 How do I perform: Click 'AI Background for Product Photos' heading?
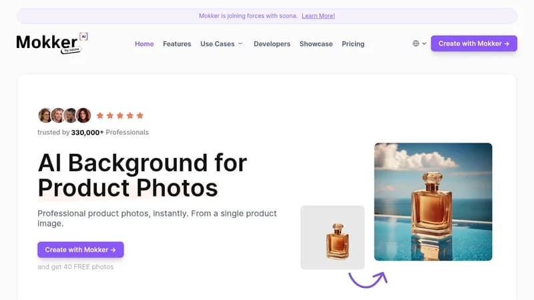click(x=142, y=175)
